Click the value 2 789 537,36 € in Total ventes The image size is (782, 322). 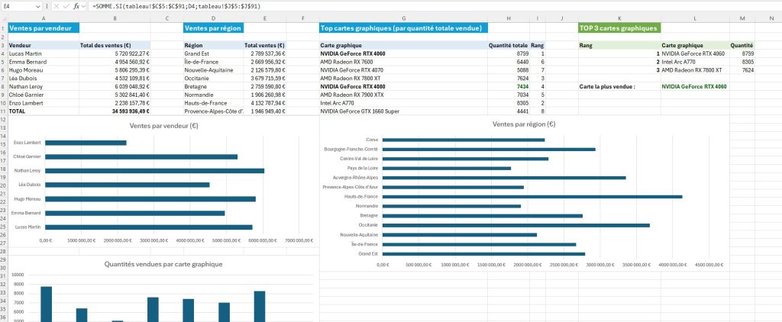[265, 53]
